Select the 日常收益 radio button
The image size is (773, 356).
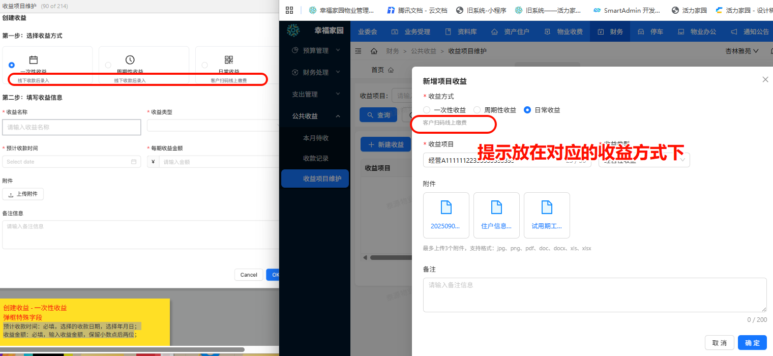(527, 109)
